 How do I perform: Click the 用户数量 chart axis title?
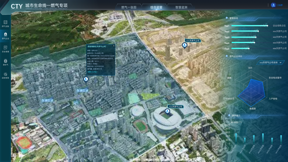click(236, 122)
